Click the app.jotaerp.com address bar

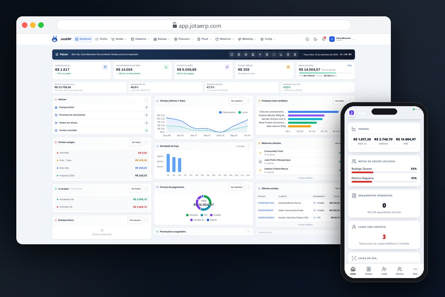[204, 25]
